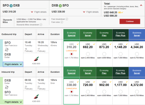145x105 pixels.
Task: Select inbound Economy Special USD 338.00 radio
Action: (71, 92)
